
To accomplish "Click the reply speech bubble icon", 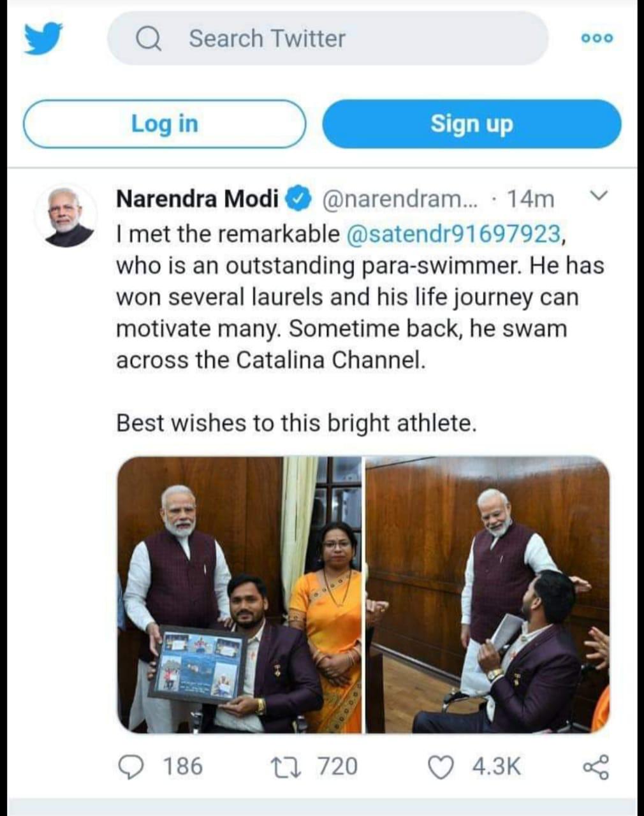I will [132, 766].
